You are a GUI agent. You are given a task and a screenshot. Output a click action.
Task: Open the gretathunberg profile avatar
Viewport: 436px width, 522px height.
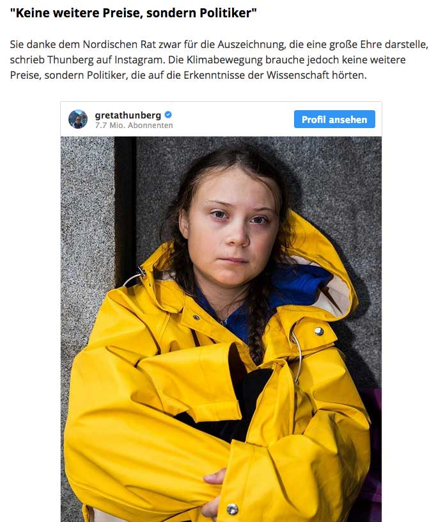pos(78,119)
